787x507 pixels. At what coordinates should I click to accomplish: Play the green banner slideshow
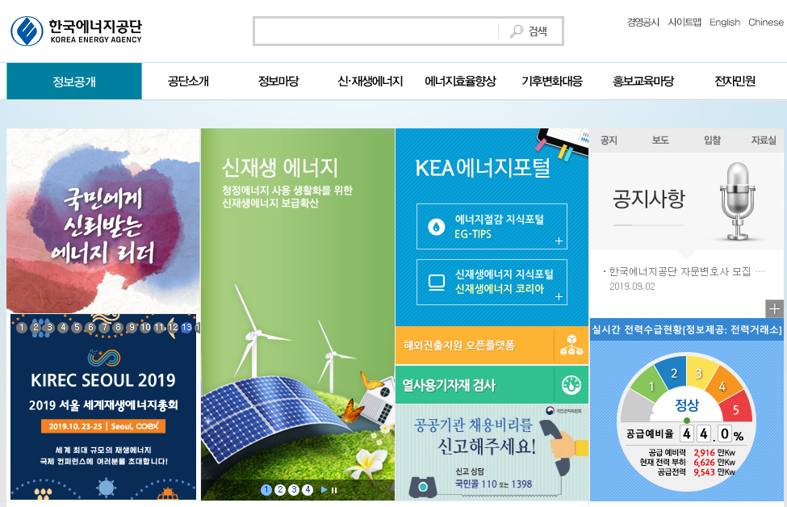(324, 490)
